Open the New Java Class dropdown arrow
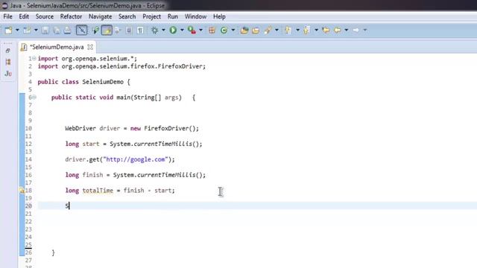 (233, 30)
